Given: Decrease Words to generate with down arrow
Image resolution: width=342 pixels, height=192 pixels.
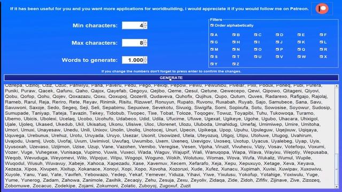Looking at the screenshot, I should 145,62.
